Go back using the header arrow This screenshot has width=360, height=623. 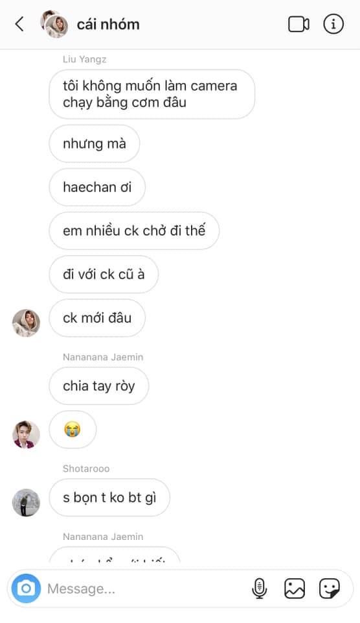tap(19, 24)
